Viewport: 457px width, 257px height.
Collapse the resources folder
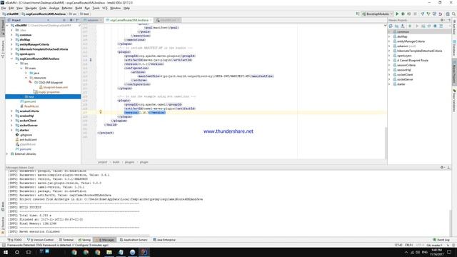[26, 78]
